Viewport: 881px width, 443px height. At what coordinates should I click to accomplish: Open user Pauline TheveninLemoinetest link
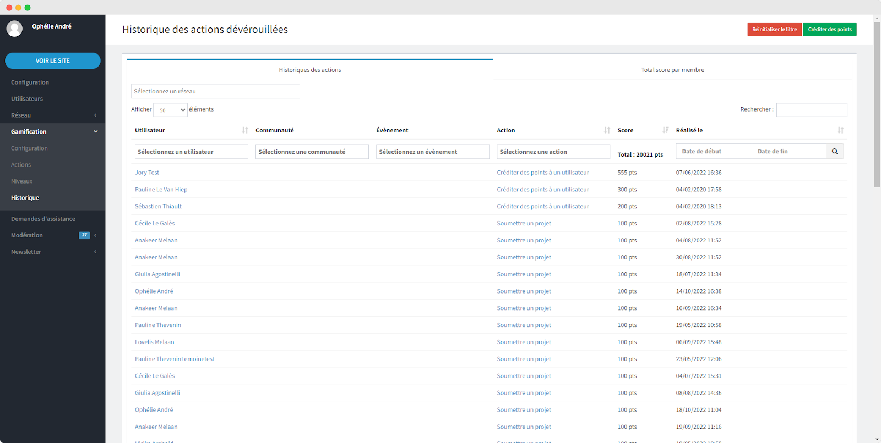click(175, 359)
